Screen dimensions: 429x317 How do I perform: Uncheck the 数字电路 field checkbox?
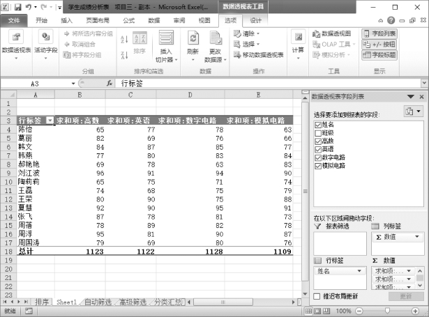coord(317,157)
